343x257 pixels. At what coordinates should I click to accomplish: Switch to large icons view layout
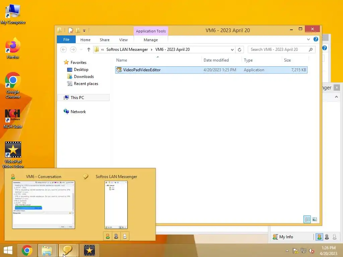click(x=315, y=219)
